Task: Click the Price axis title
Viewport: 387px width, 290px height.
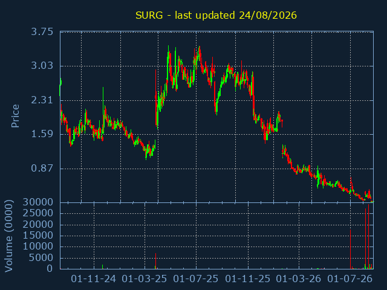Action: 15,116
